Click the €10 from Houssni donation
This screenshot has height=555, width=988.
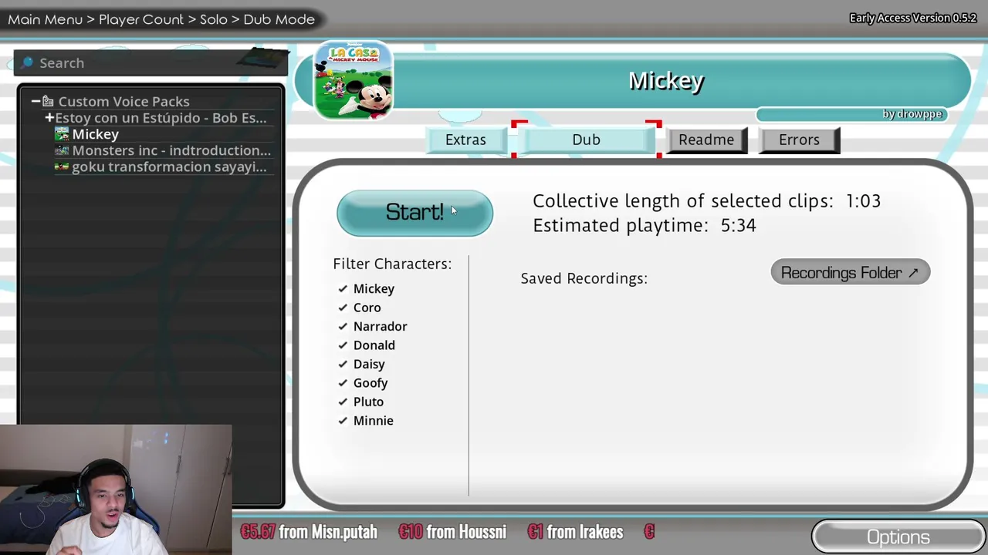[x=452, y=532]
